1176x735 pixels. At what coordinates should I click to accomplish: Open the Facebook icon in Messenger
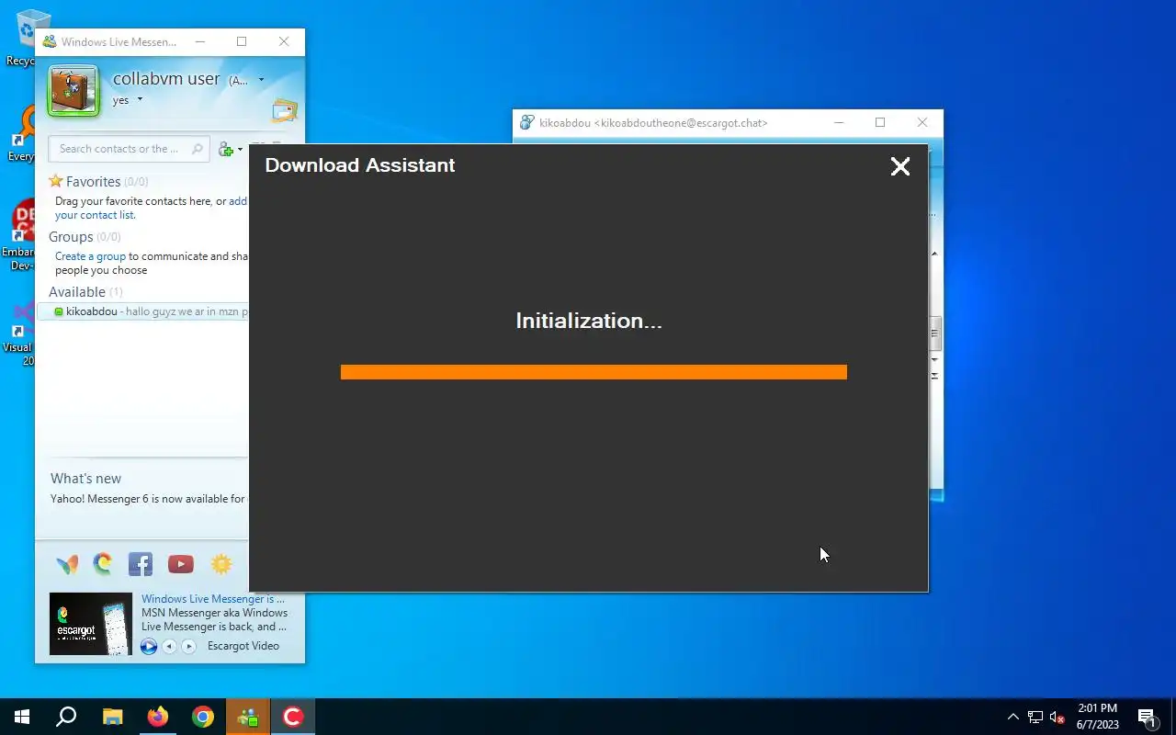[141, 564]
